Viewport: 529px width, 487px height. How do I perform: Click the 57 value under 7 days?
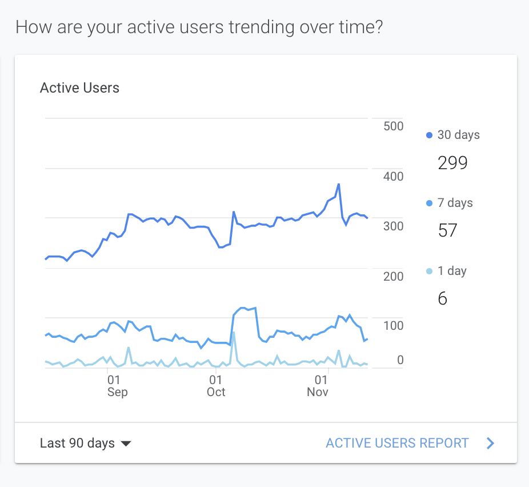tap(447, 231)
